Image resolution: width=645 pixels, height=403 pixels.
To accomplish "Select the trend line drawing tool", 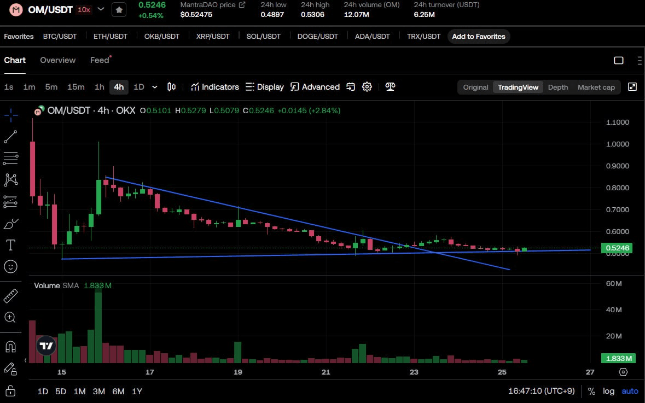I will click(11, 137).
